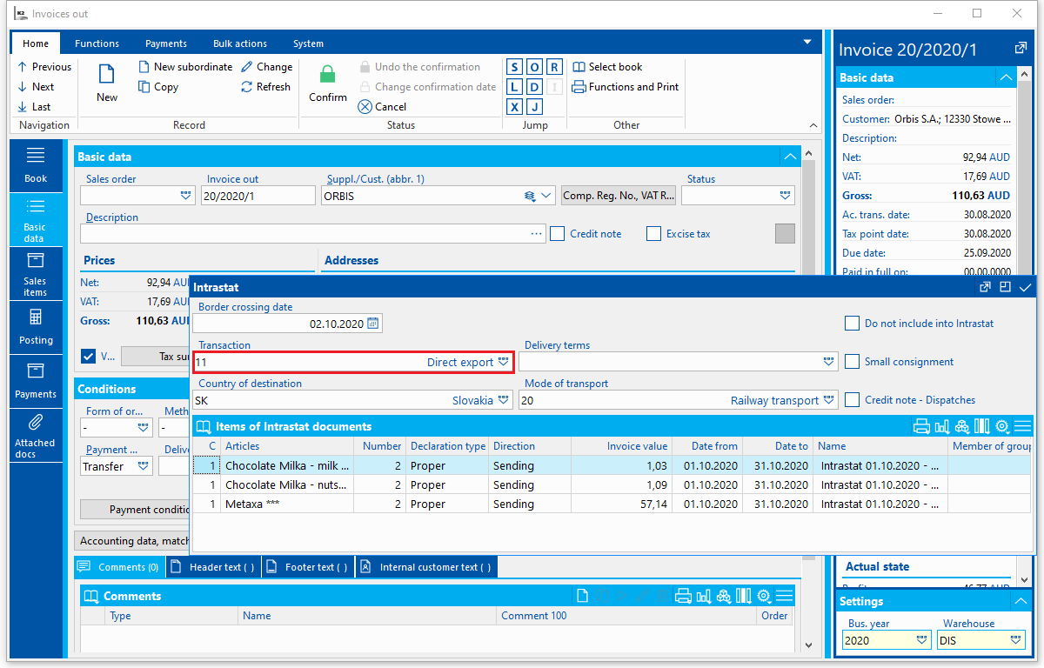Tick the Credit note checkbox
Screen dimensions: 1044x668
pyautogui.click(x=558, y=233)
